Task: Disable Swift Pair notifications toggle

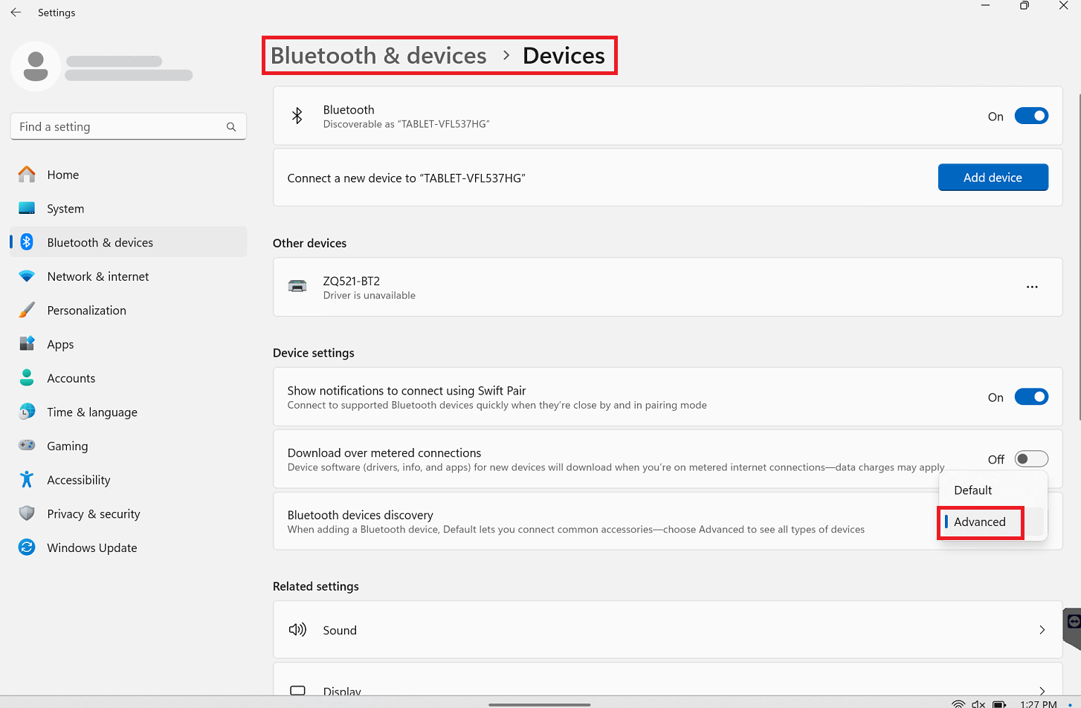Action: point(1031,396)
